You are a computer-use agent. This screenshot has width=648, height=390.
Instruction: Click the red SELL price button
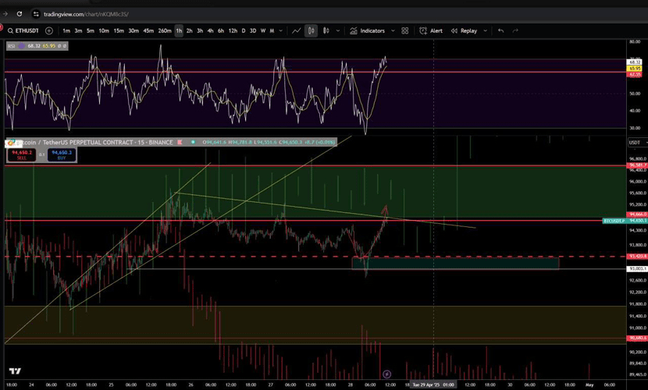pyautogui.click(x=20, y=154)
